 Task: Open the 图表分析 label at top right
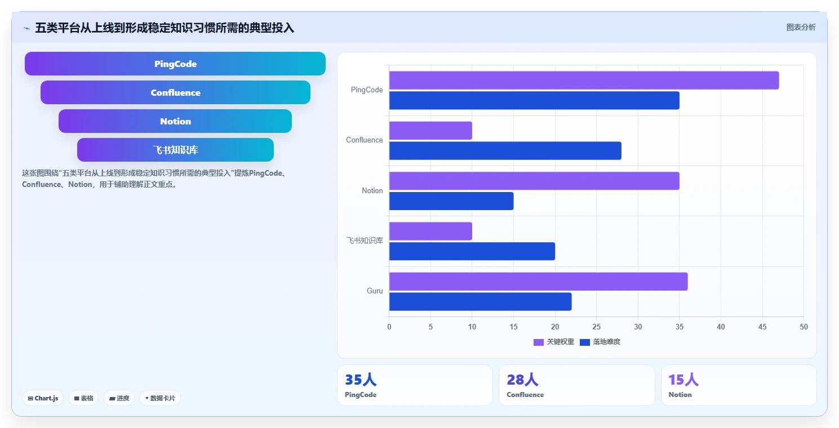click(801, 27)
